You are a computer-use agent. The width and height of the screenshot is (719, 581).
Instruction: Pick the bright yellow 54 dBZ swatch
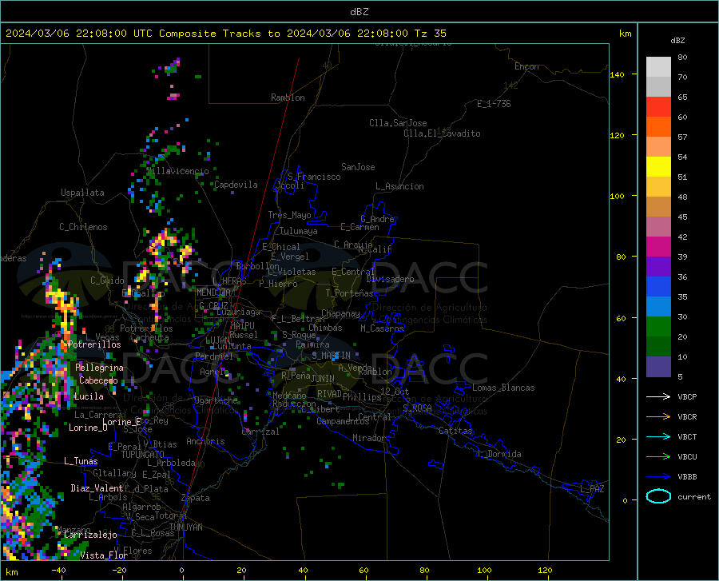pos(658,167)
